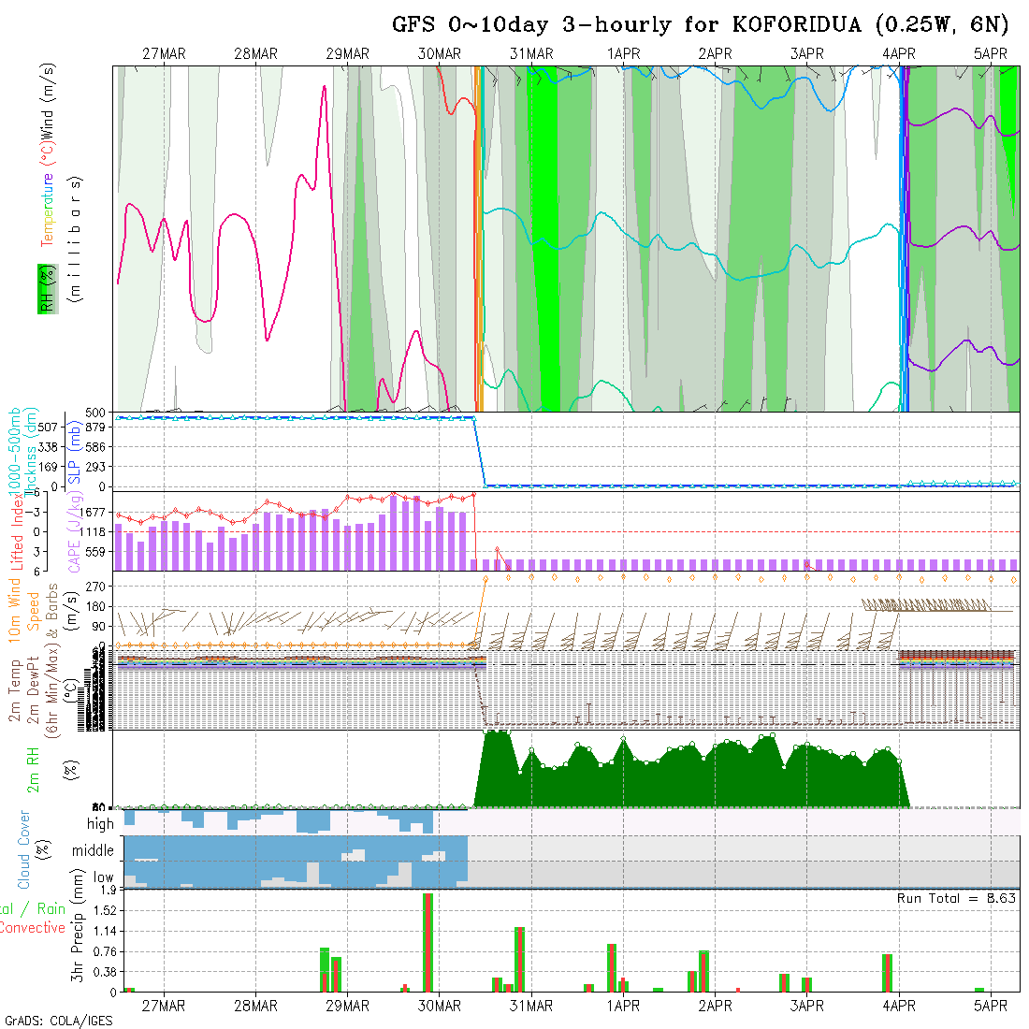The height and width of the screenshot is (1029, 1029).
Task: Select the tallest precipitation bar near 30MAR
Action: tap(428, 942)
